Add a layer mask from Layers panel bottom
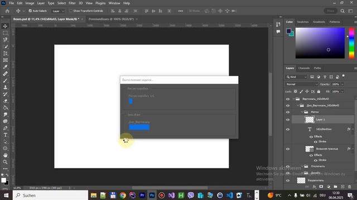The height and width of the screenshot is (200, 357). (321, 187)
